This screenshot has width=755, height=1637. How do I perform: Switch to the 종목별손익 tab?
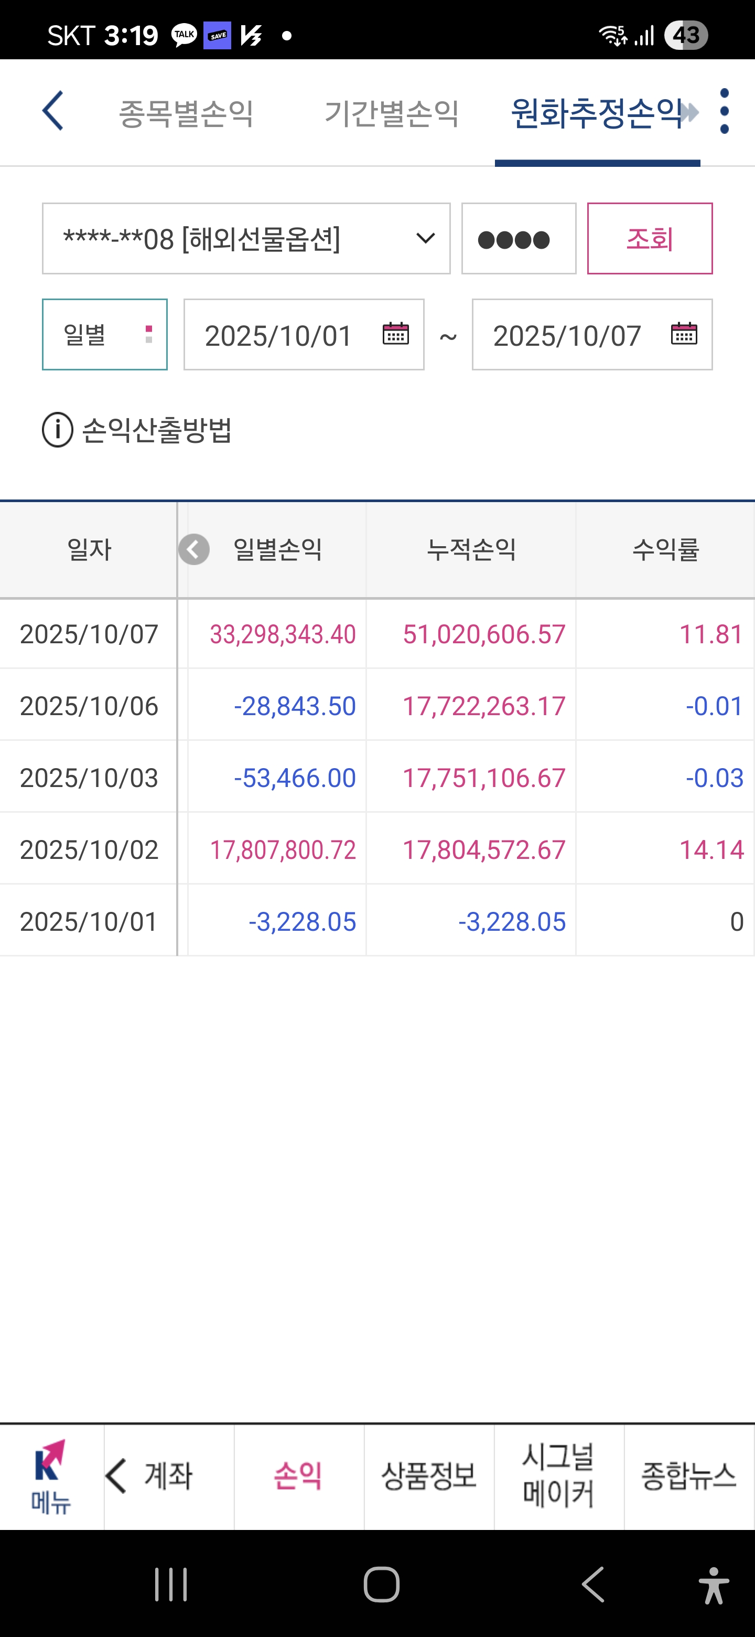(186, 113)
